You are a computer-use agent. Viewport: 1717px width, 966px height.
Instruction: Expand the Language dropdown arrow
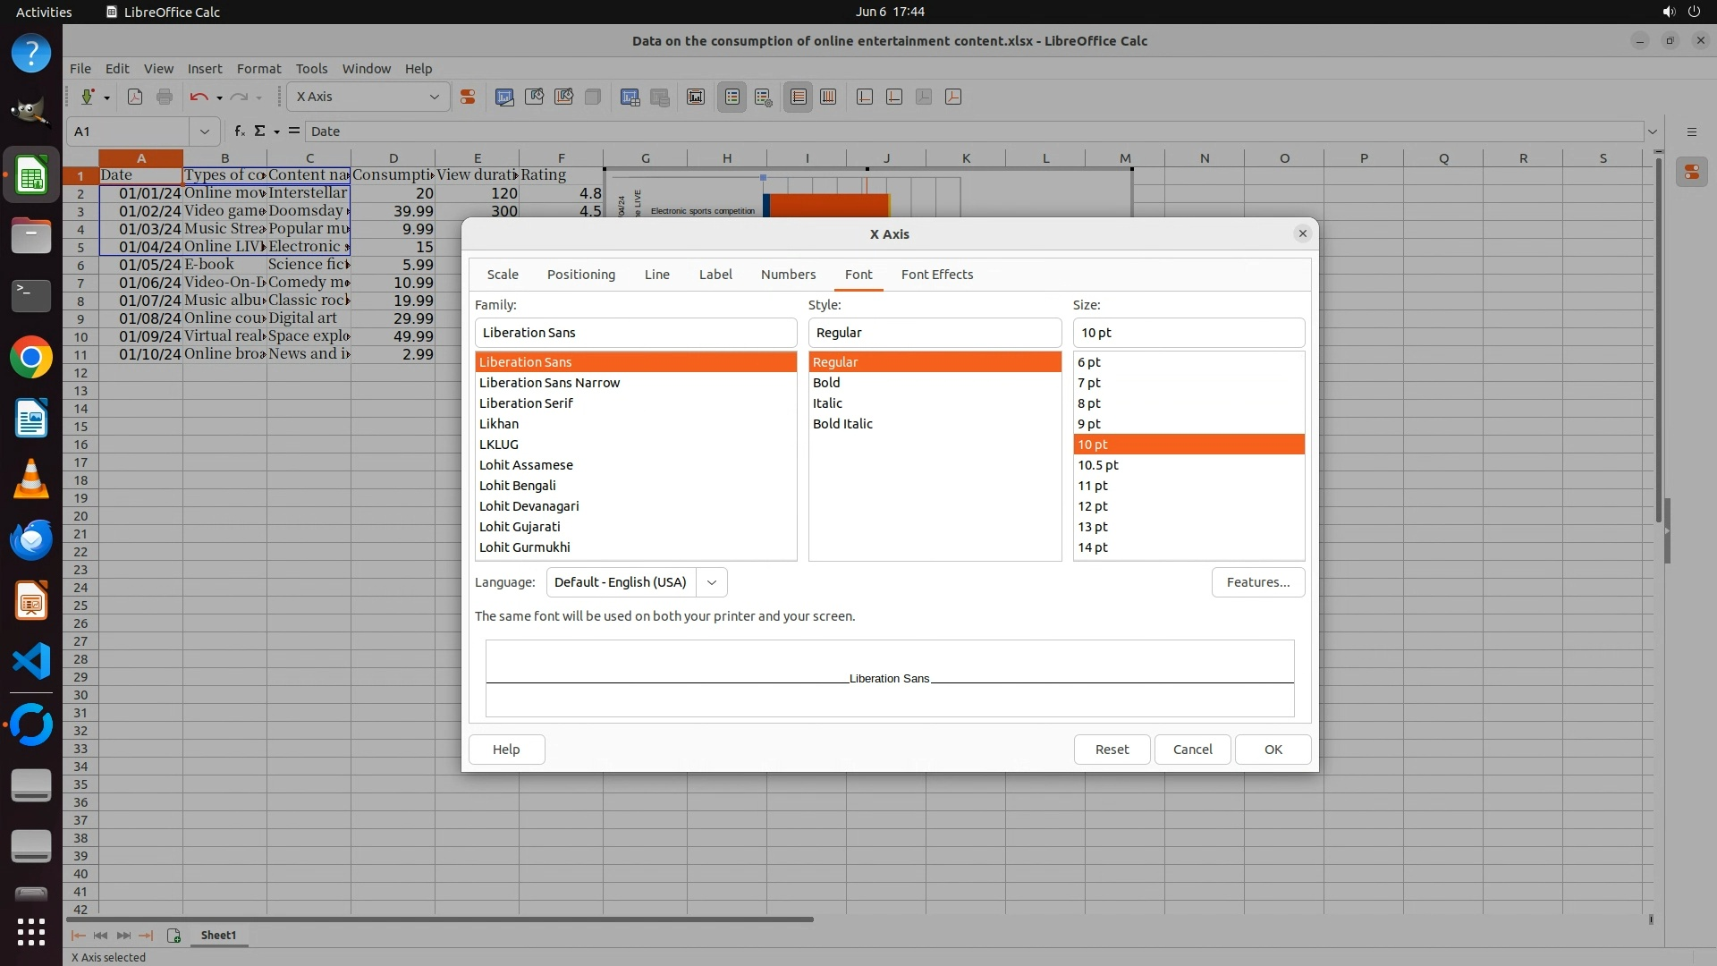click(x=712, y=582)
